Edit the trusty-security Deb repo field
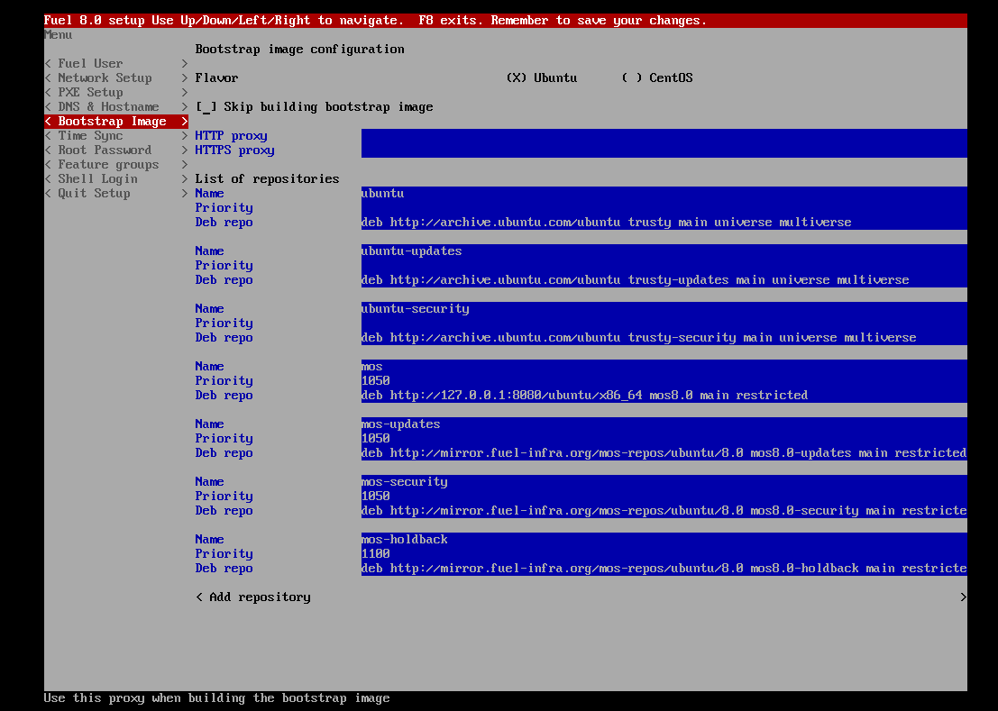 click(x=664, y=338)
